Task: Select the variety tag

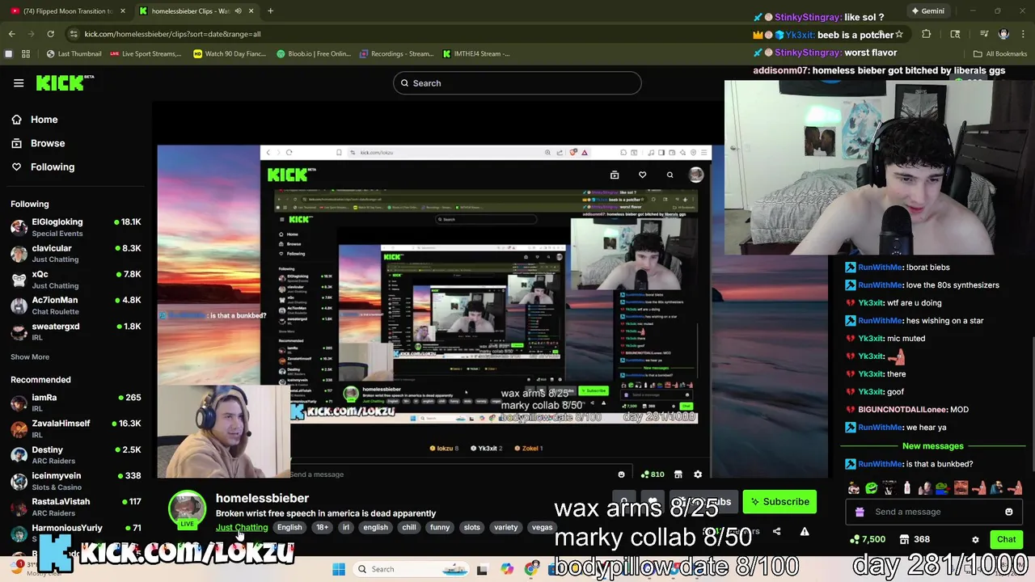Action: [x=505, y=527]
